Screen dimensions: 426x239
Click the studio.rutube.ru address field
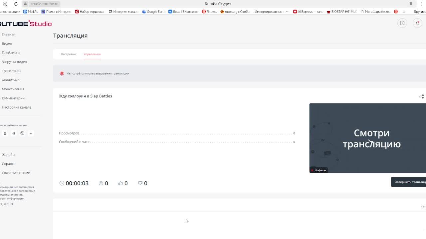[44, 4]
